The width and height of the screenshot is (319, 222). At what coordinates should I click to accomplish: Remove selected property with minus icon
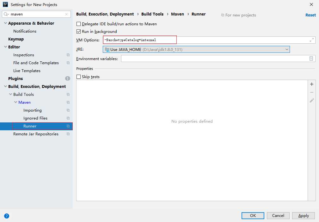click(312, 92)
